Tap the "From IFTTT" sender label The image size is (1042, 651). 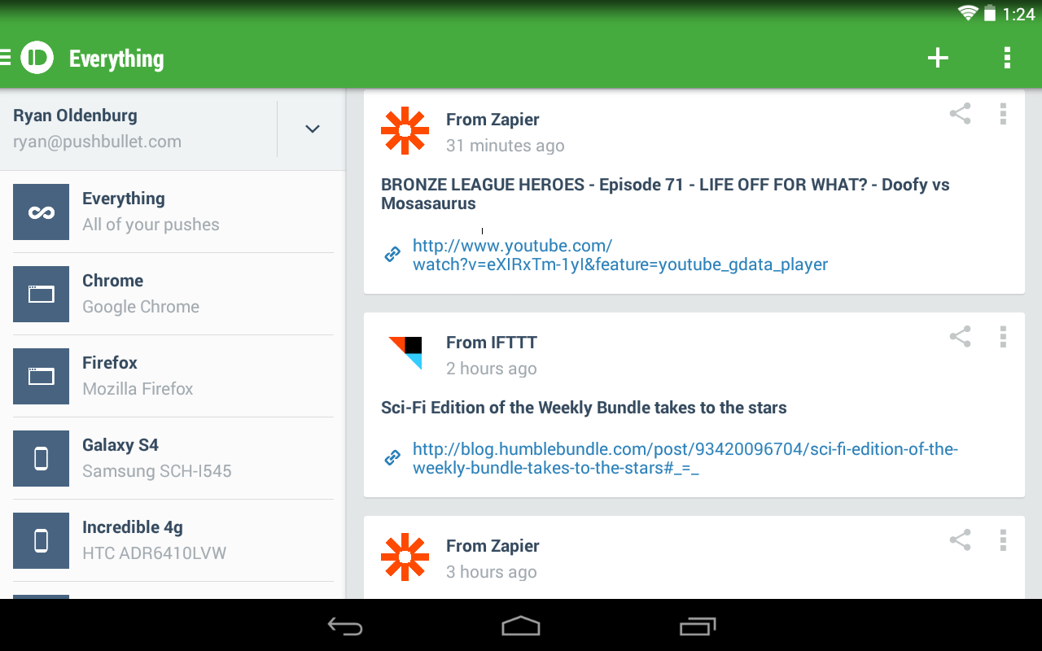pos(492,343)
